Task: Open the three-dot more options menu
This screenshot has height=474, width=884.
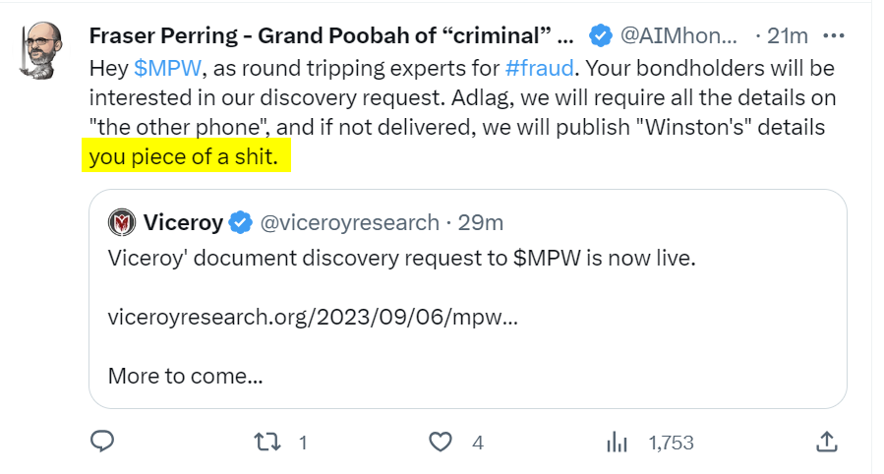Action: point(833,36)
